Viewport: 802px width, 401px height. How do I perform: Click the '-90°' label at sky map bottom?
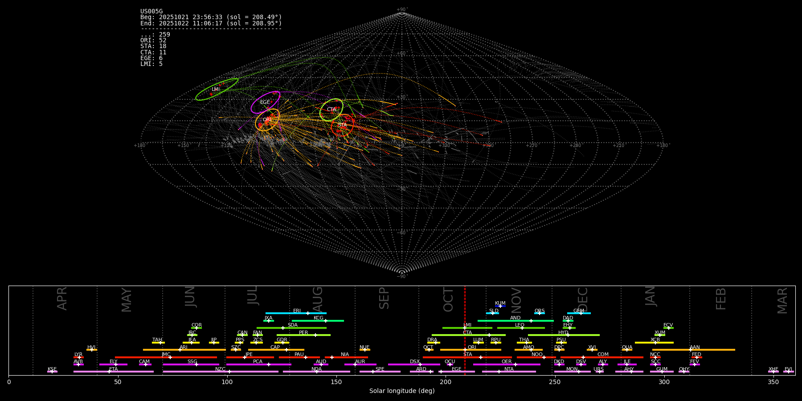coord(402,276)
